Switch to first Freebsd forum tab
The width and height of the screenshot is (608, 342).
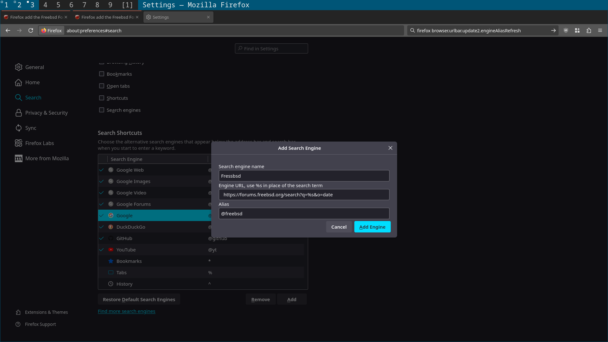[35, 17]
